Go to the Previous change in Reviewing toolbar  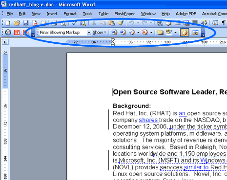tap(114, 32)
